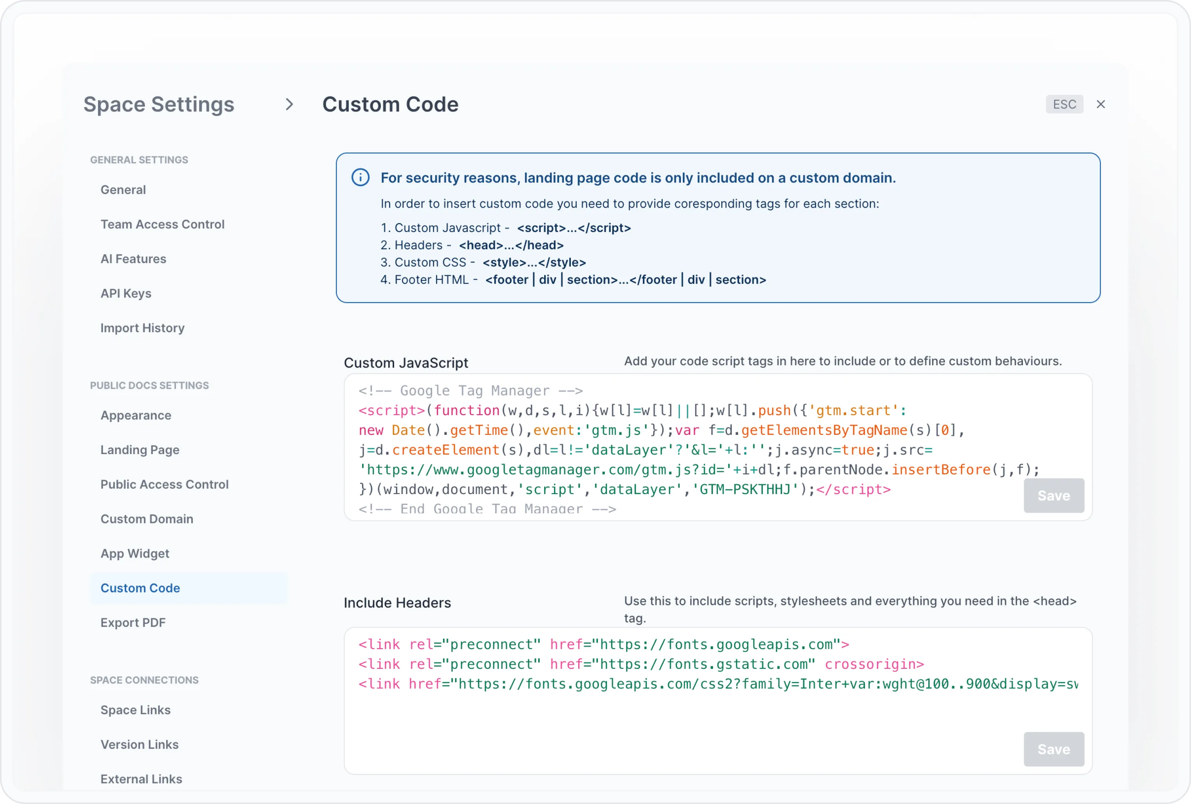Click the Custom JavaScript field label
The width and height of the screenshot is (1191, 804).
[406, 363]
